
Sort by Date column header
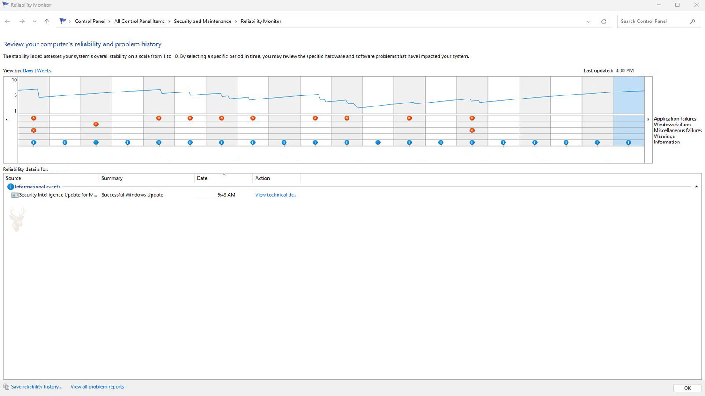click(x=223, y=178)
